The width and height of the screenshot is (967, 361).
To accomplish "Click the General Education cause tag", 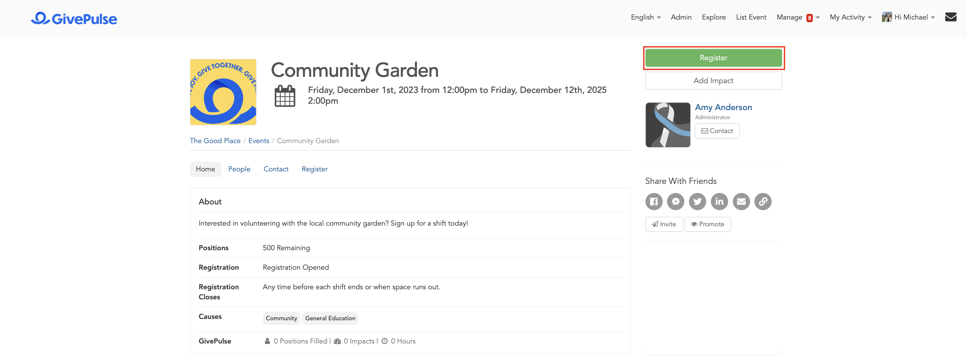I will tap(330, 318).
